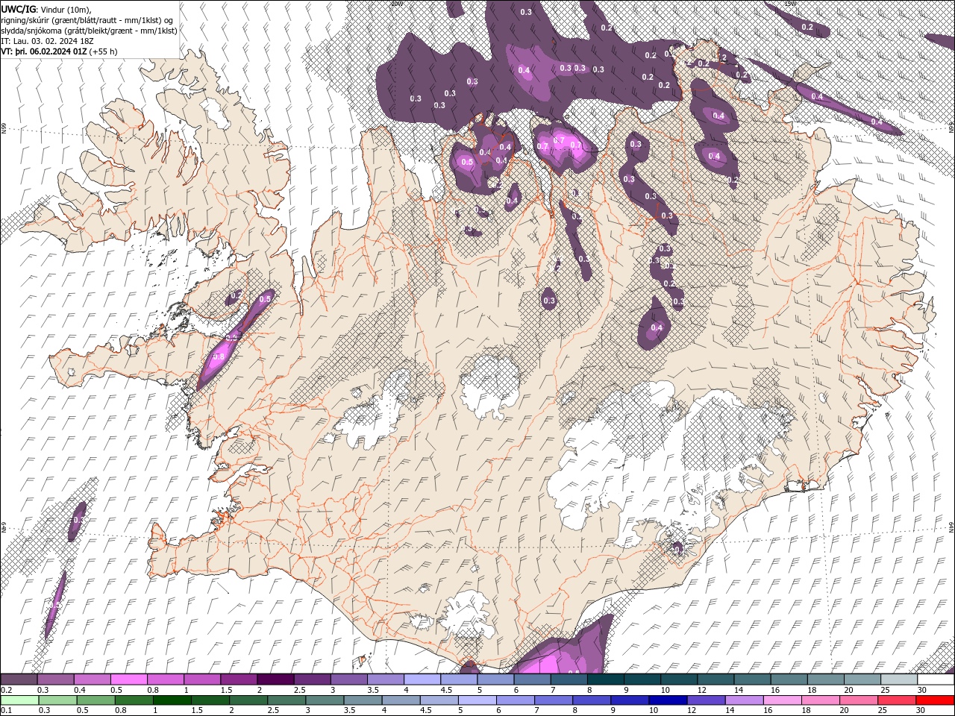Screen dimensions: 955x716
Task: Pick the upper legend swatch between 2 and 2.5
Action: [x=275, y=679]
